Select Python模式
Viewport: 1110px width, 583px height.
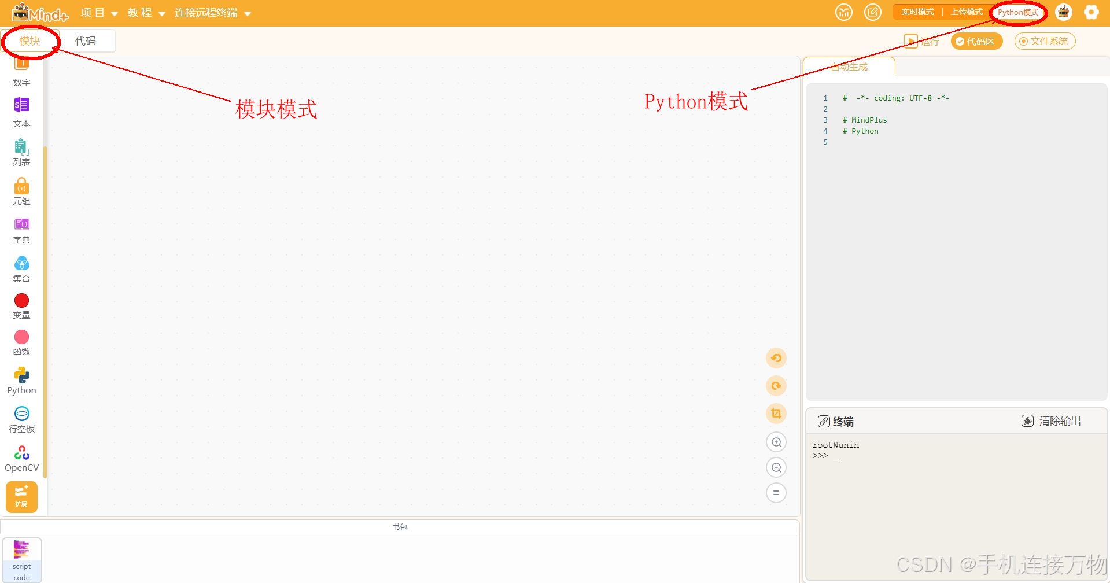pos(1018,12)
